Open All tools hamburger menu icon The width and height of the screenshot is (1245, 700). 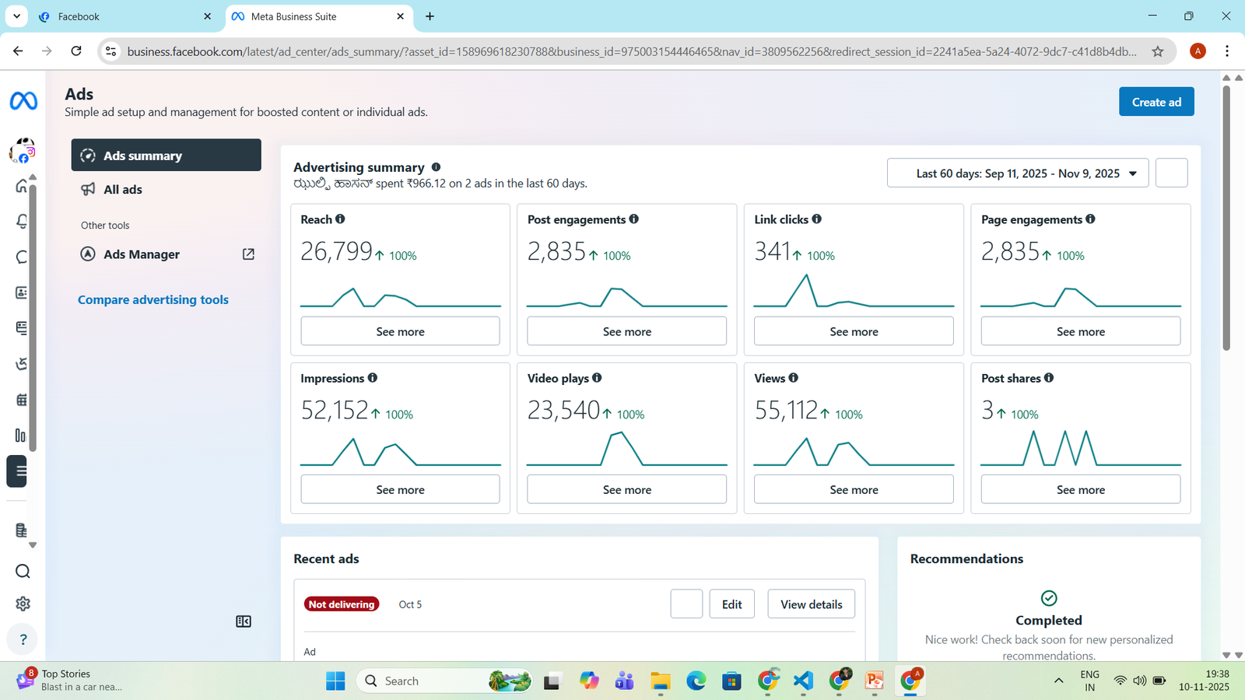tap(18, 471)
